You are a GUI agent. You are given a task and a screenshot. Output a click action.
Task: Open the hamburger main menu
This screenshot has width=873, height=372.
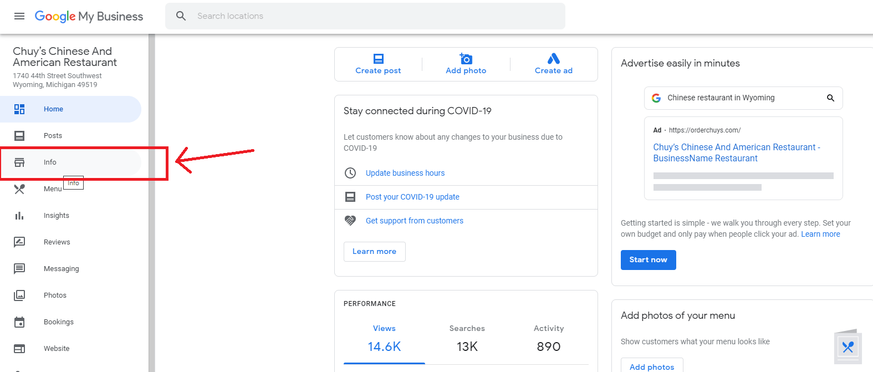click(19, 16)
